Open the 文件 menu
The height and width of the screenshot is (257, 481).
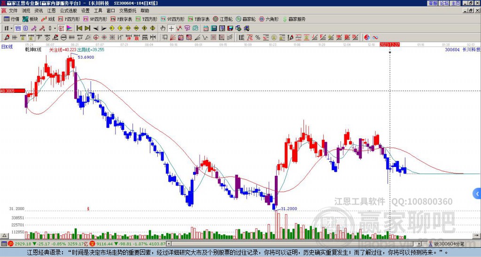tap(13, 11)
